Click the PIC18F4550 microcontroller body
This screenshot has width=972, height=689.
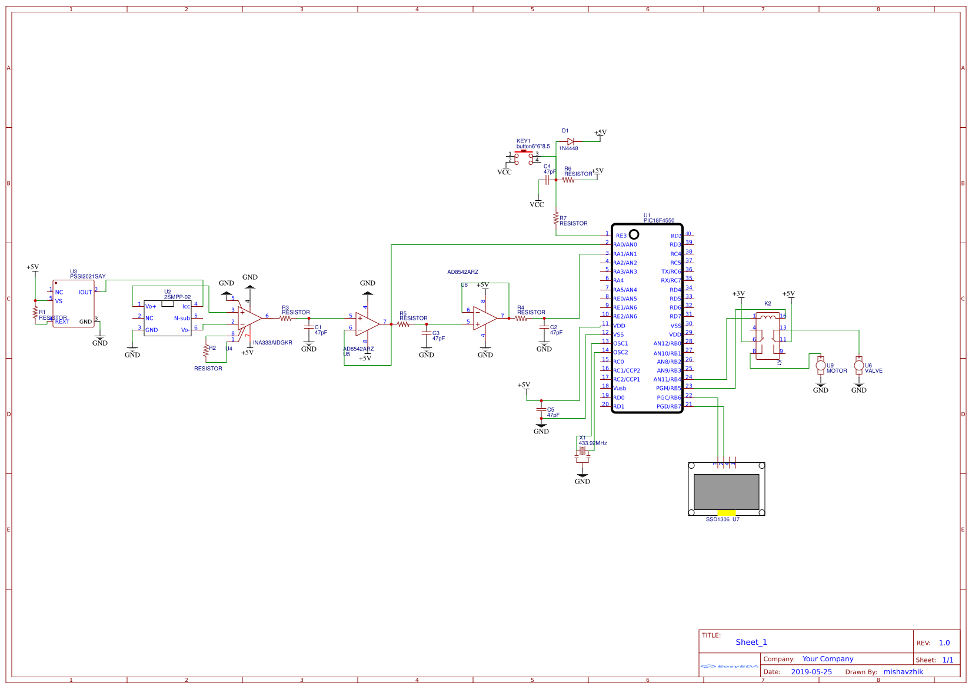click(x=647, y=318)
